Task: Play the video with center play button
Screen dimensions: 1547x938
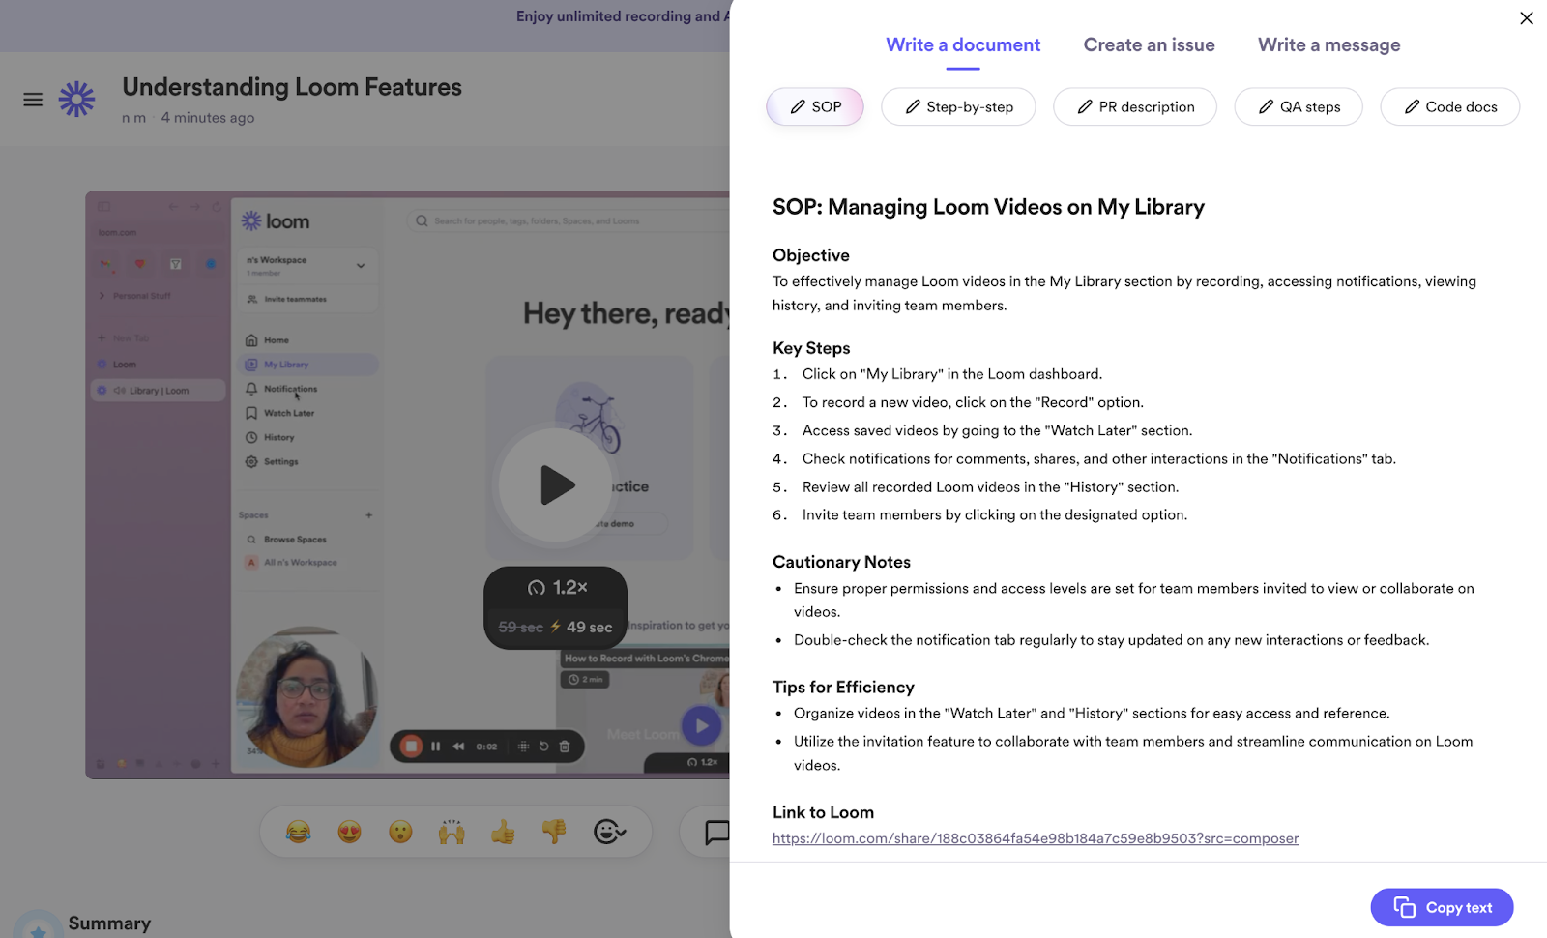Action: pos(556,484)
